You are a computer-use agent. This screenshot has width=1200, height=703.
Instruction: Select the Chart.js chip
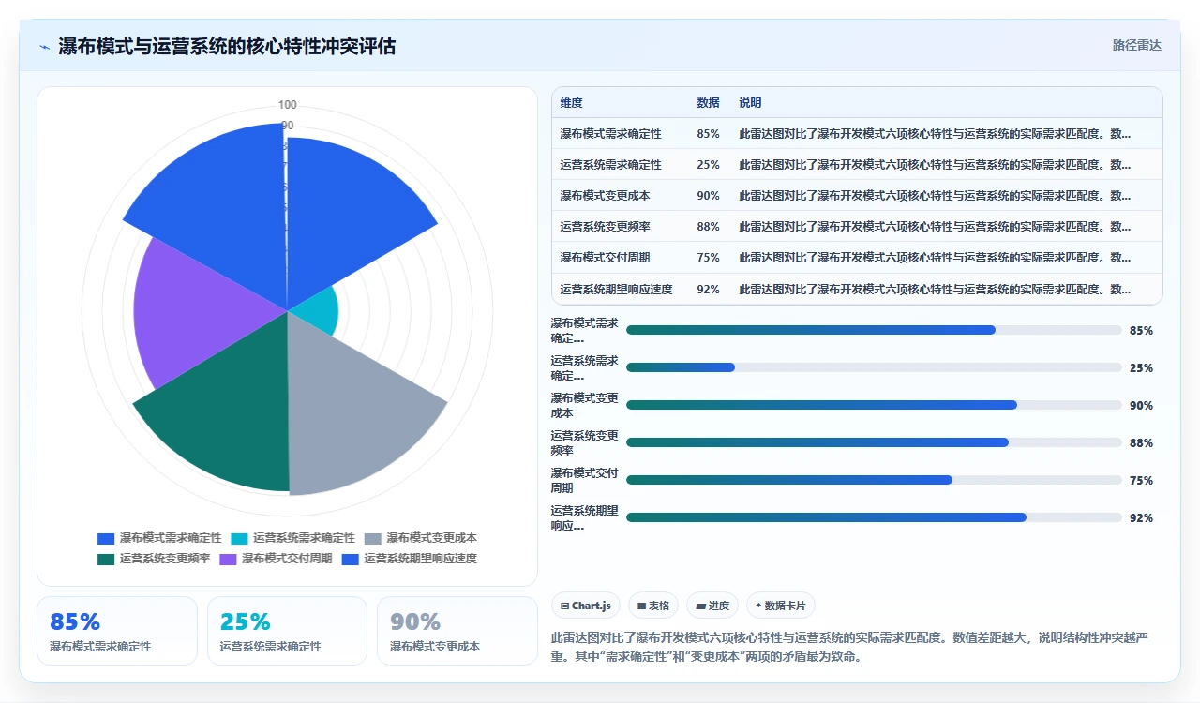586,606
